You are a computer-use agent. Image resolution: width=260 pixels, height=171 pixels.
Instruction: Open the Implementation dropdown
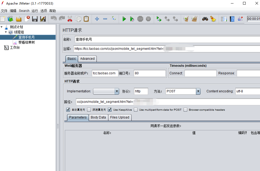[106, 91]
